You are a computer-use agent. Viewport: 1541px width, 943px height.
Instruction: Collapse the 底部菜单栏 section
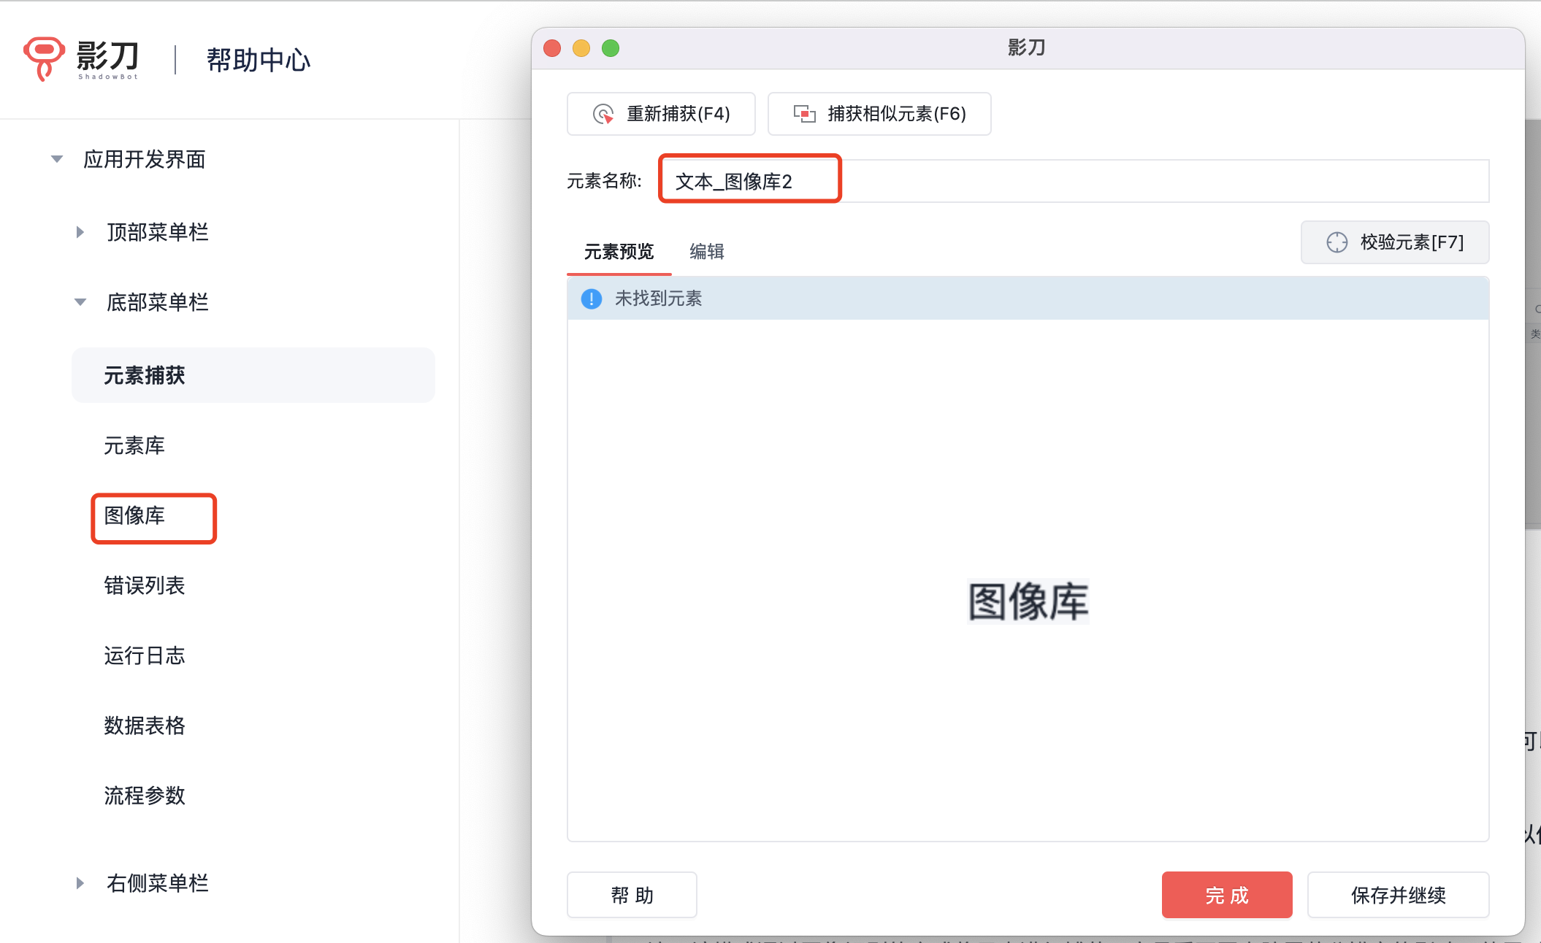(80, 302)
